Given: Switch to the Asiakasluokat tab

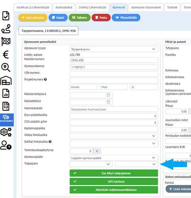Looking at the screenshot, I should point(64,8).
